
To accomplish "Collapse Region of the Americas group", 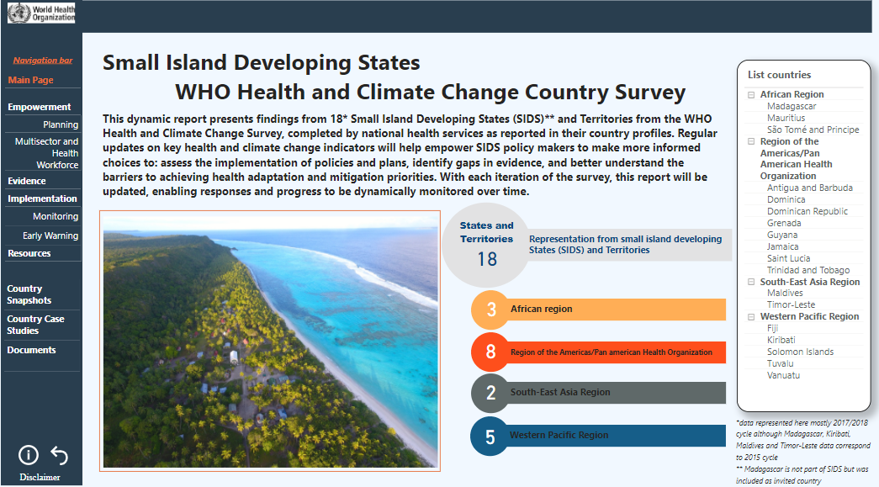I will [751, 142].
